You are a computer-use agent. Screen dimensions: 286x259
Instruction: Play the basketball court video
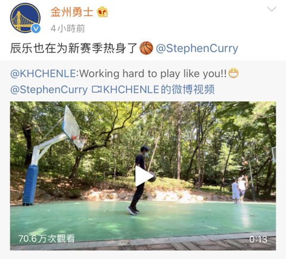click(x=144, y=176)
